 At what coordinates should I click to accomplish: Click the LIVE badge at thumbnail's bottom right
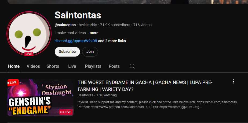(66, 112)
